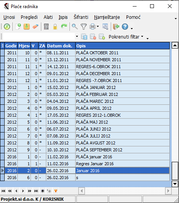The width and height of the screenshot is (179, 203).
Task: Go to the last record using the navigator button
Action: pos(36,191)
